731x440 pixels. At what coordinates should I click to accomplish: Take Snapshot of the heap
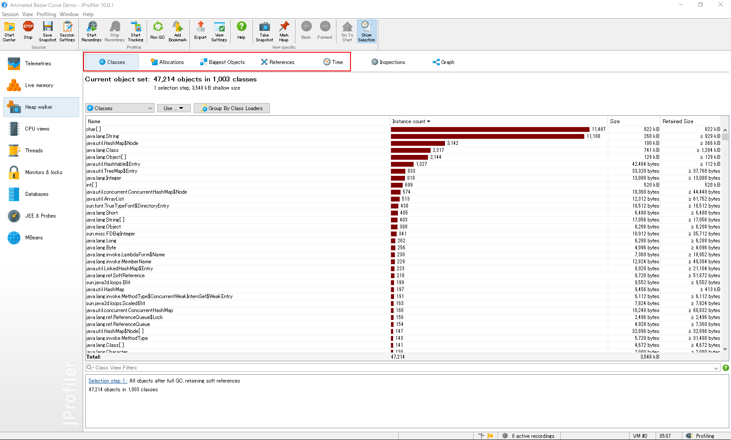coord(264,31)
